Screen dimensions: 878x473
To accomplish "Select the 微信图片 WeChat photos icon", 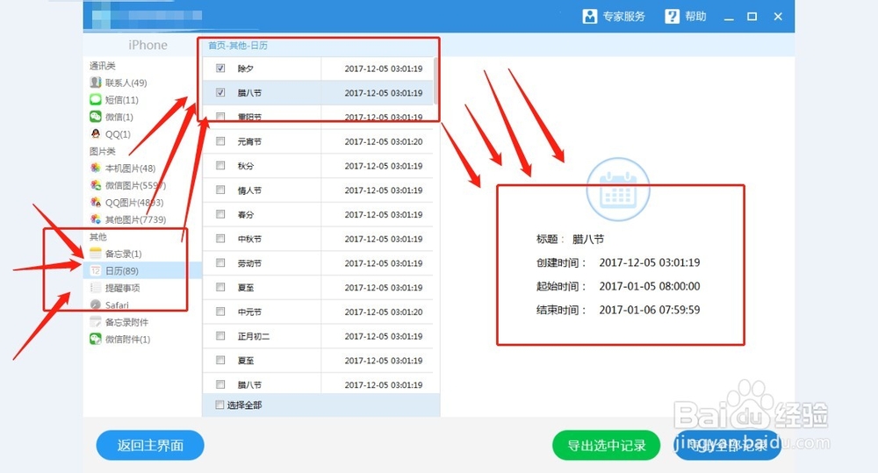I will point(96,185).
